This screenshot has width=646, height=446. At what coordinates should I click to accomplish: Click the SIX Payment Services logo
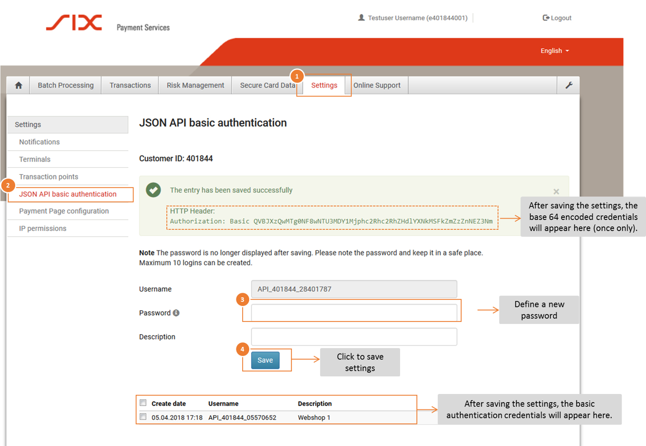pyautogui.click(x=108, y=24)
